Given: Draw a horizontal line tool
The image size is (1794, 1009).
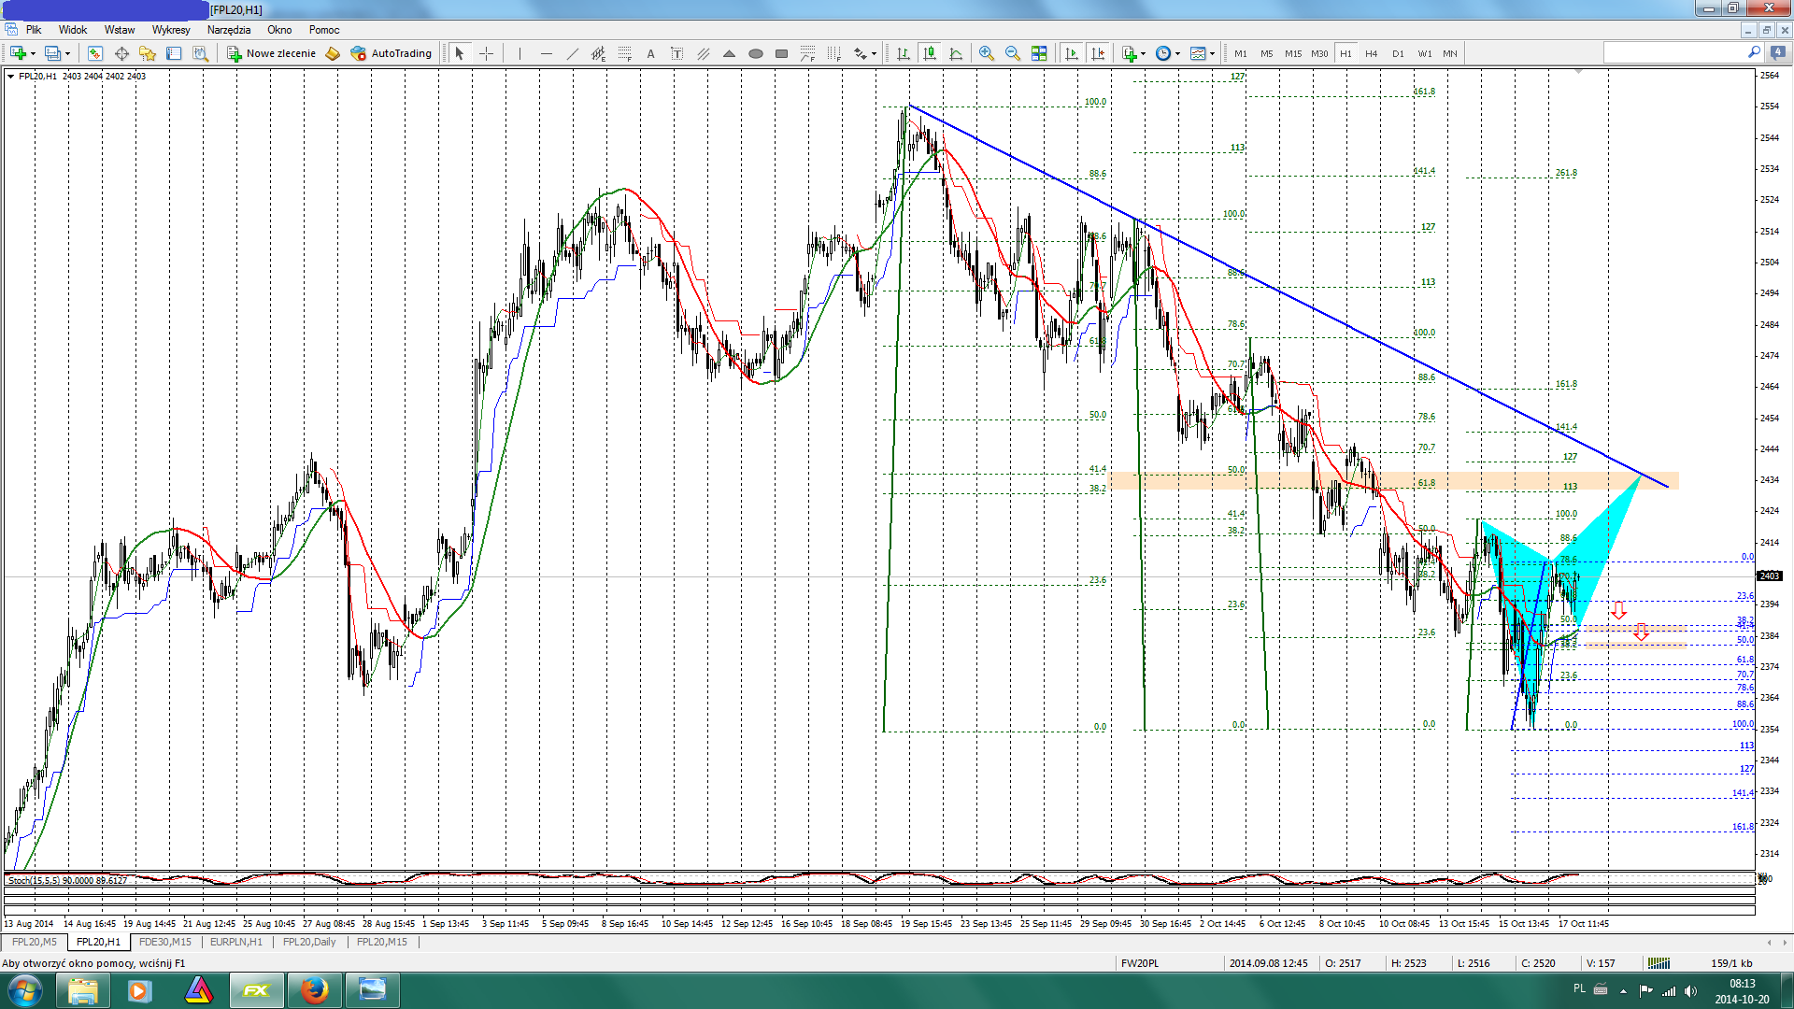Looking at the screenshot, I should click(x=546, y=53).
